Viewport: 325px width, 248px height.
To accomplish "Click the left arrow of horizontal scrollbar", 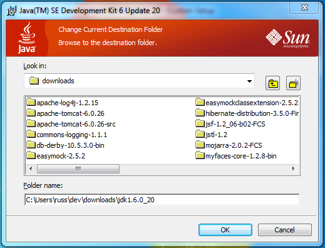I will click(31, 168).
